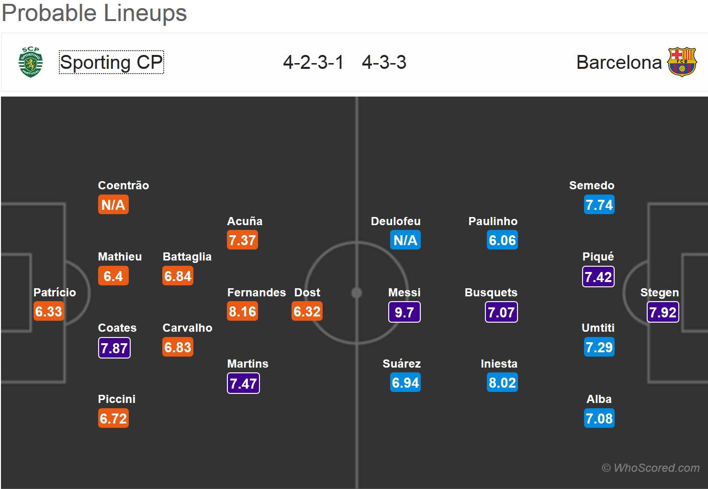
Task: Select player name Dost
Action: pyautogui.click(x=307, y=293)
